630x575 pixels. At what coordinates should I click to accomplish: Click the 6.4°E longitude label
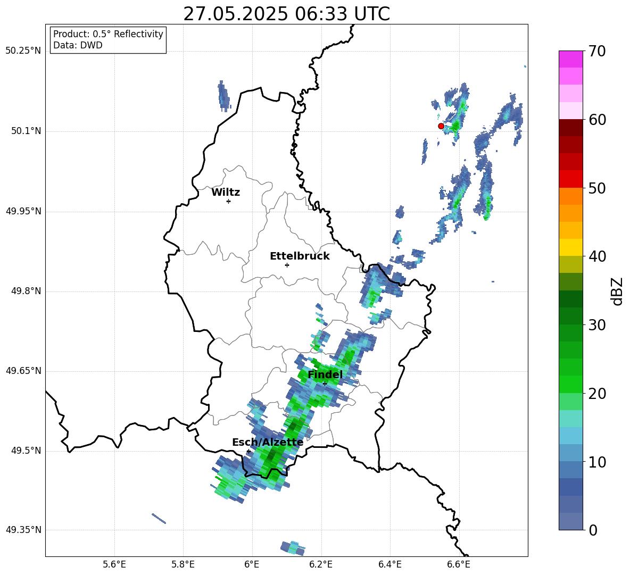click(389, 564)
